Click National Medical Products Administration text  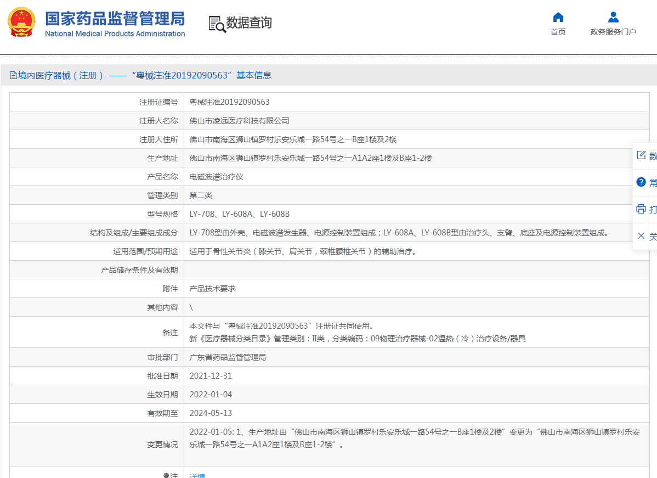click(115, 33)
